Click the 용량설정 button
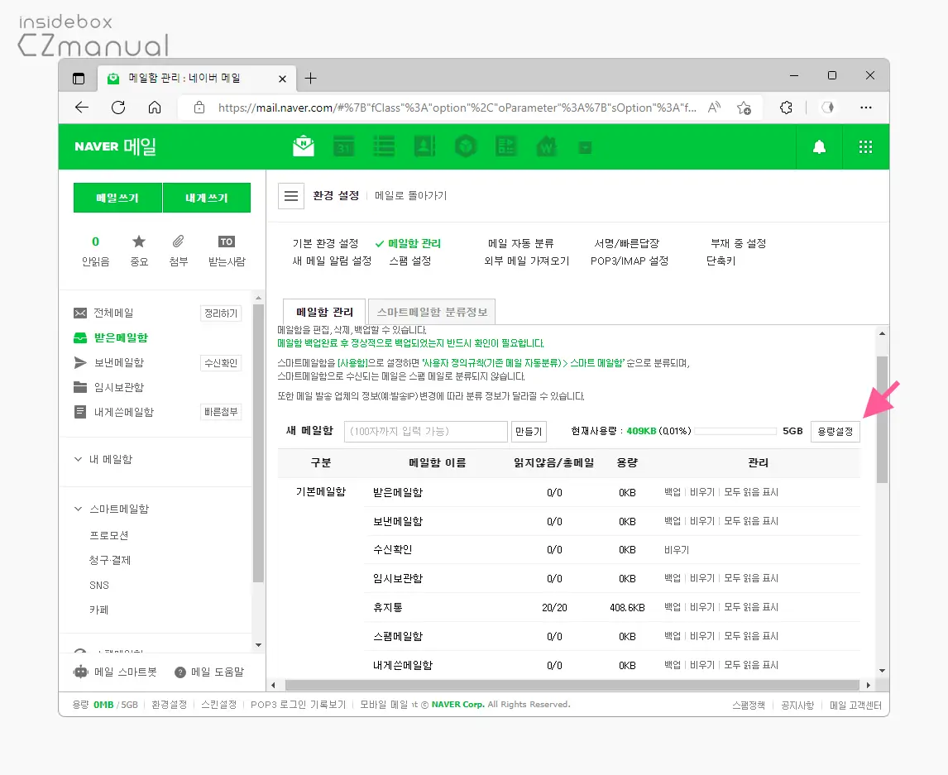This screenshot has width=948, height=775. tap(835, 431)
